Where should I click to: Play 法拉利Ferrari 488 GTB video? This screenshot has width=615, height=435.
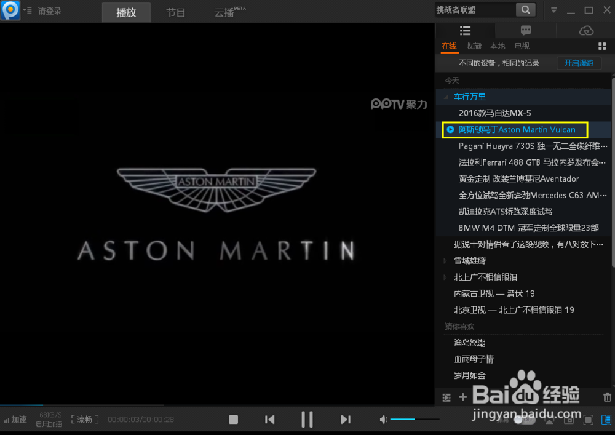point(532,162)
